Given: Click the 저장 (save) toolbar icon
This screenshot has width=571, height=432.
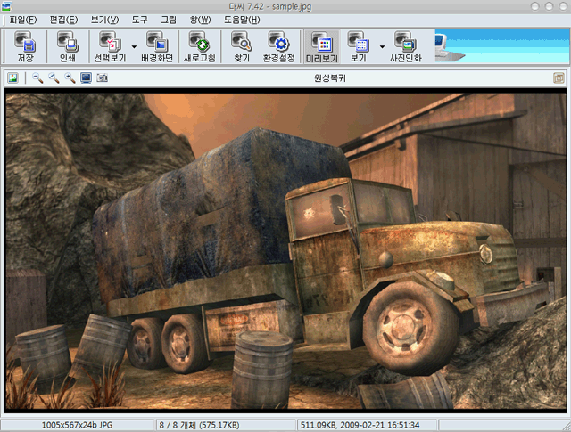Looking at the screenshot, I should pos(25,46).
